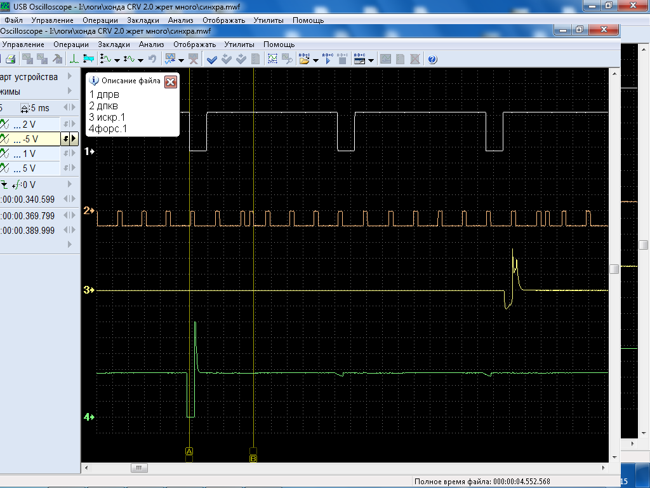This screenshot has height=488, width=650.
Task: Click cursor marker A at graph bottom
Action: [x=189, y=451]
